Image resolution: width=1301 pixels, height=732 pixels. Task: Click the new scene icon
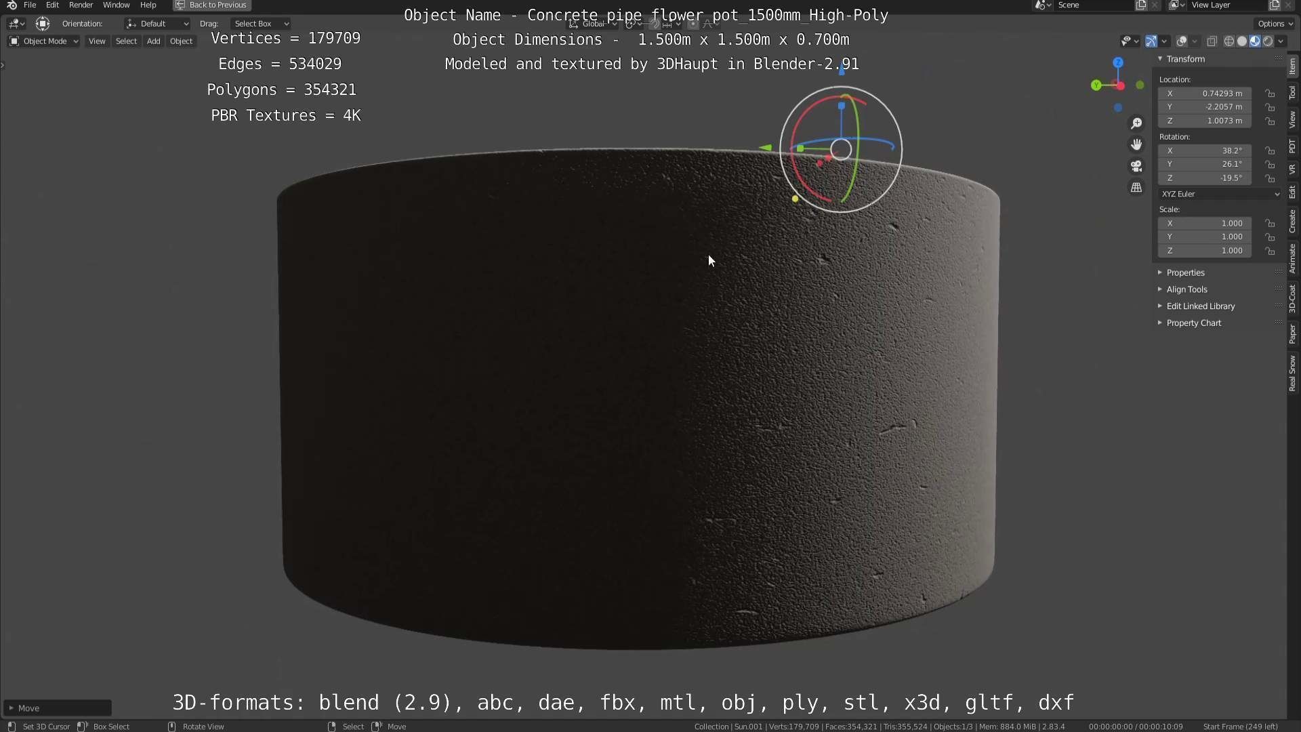coord(1141,5)
